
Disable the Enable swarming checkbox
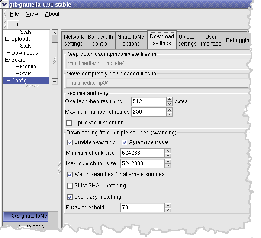click(70, 142)
